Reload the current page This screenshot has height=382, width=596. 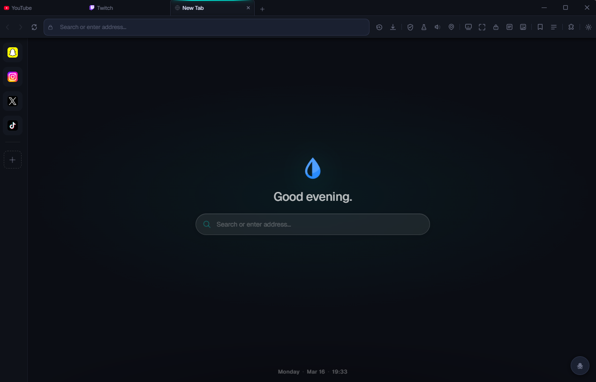(x=34, y=27)
